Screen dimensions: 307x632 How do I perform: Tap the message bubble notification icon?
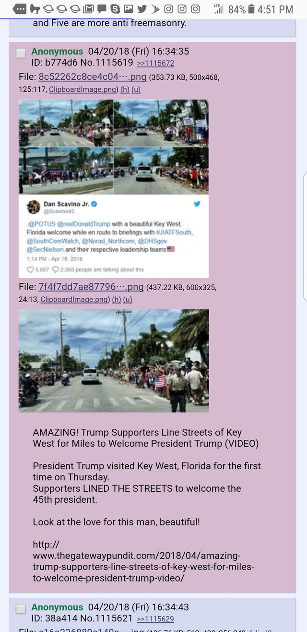102,9
